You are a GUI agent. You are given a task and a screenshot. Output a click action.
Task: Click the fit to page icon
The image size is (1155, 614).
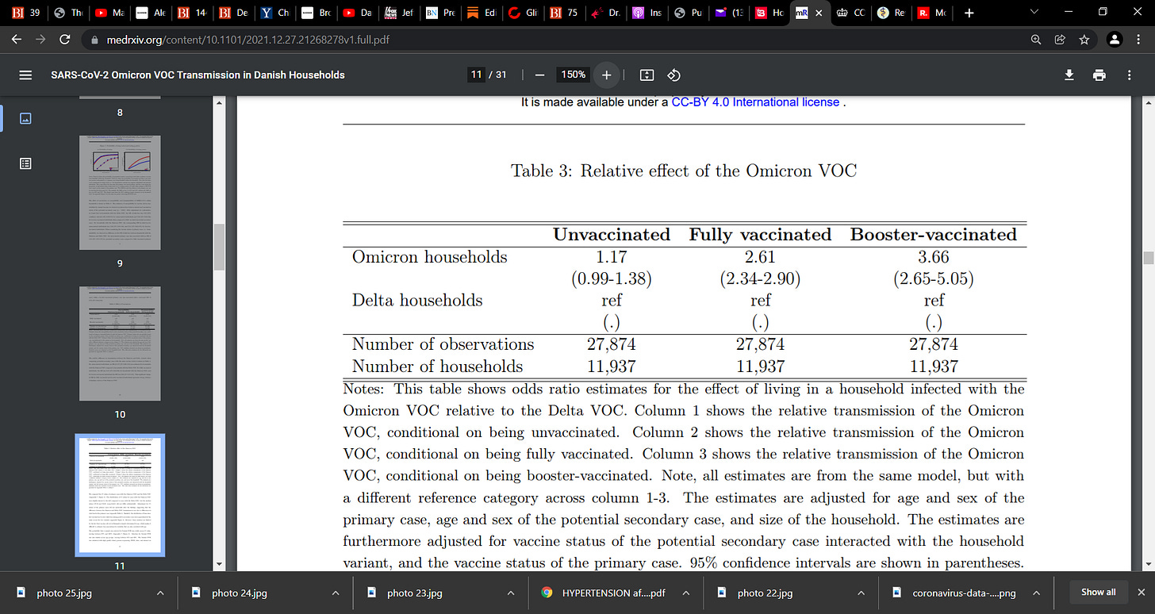[647, 75]
